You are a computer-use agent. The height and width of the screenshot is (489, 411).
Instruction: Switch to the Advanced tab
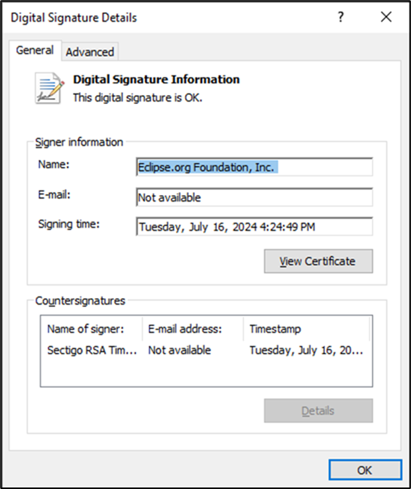pyautogui.click(x=90, y=52)
